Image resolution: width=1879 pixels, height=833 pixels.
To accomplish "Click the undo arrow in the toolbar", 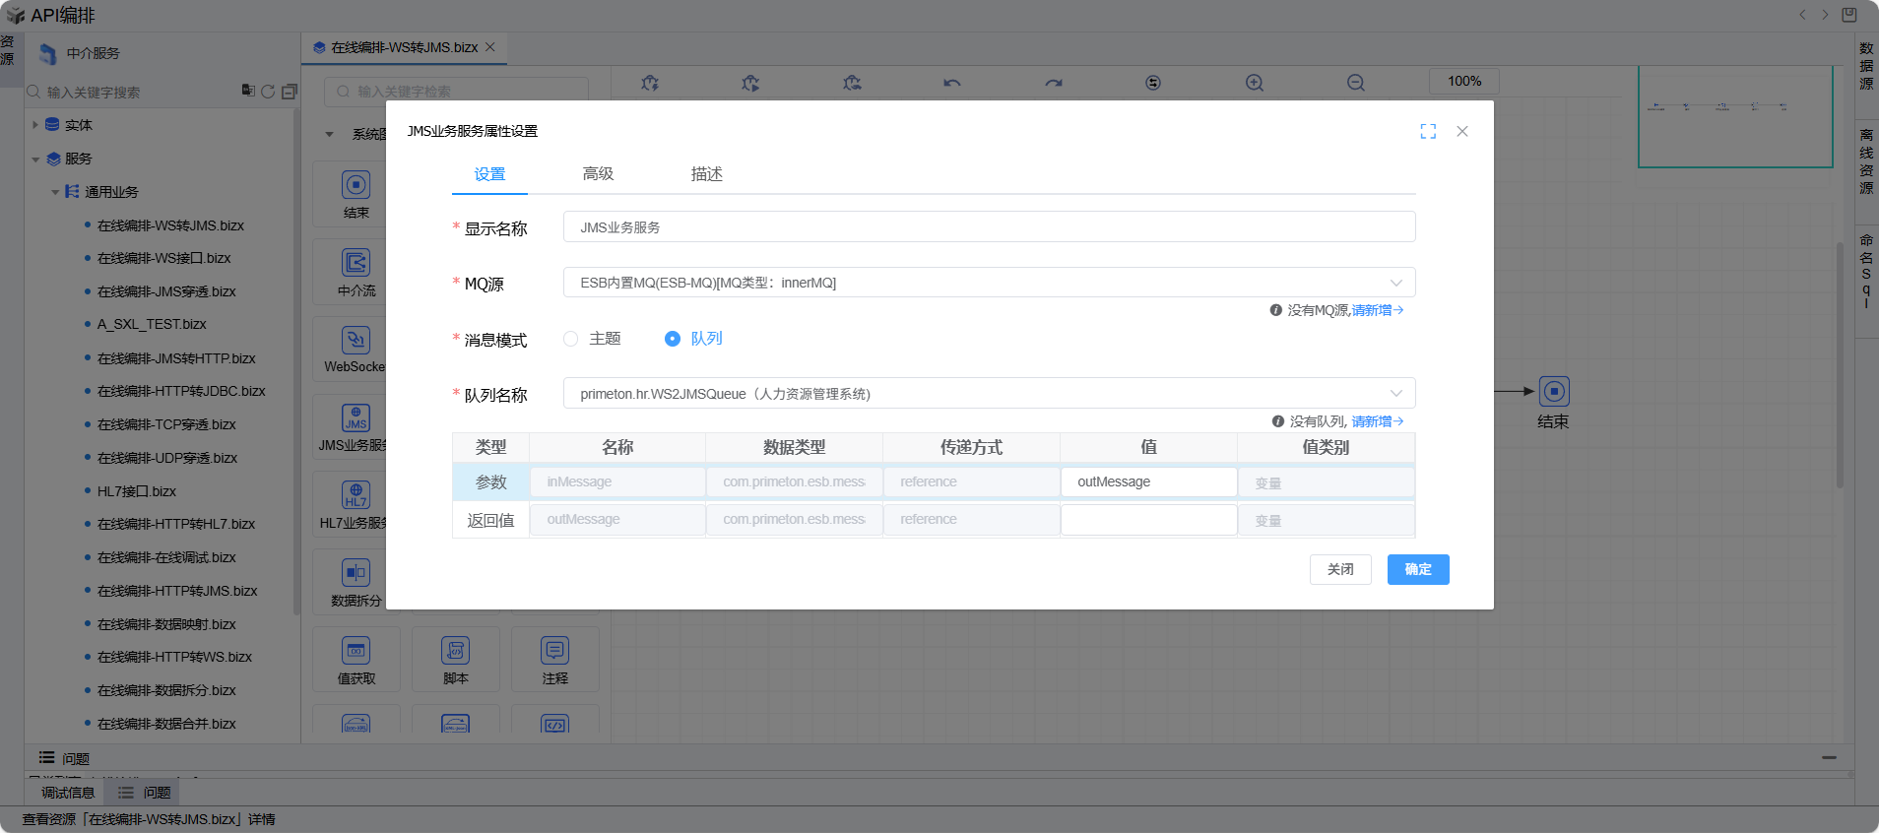I will (x=951, y=84).
